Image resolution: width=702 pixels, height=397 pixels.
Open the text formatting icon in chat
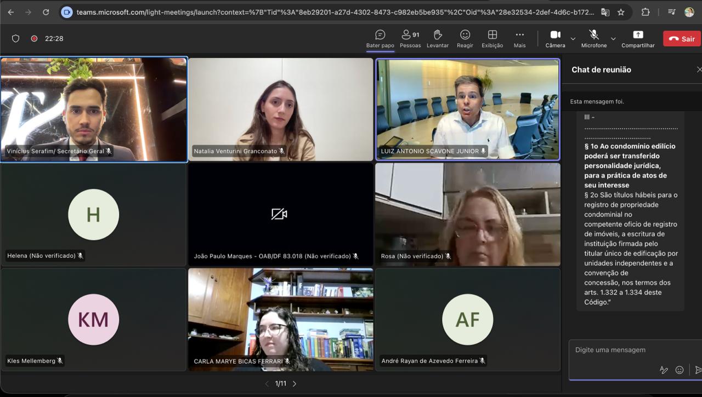[x=664, y=370]
